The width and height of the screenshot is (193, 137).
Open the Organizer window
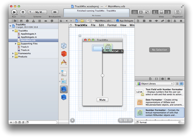click(178, 12)
